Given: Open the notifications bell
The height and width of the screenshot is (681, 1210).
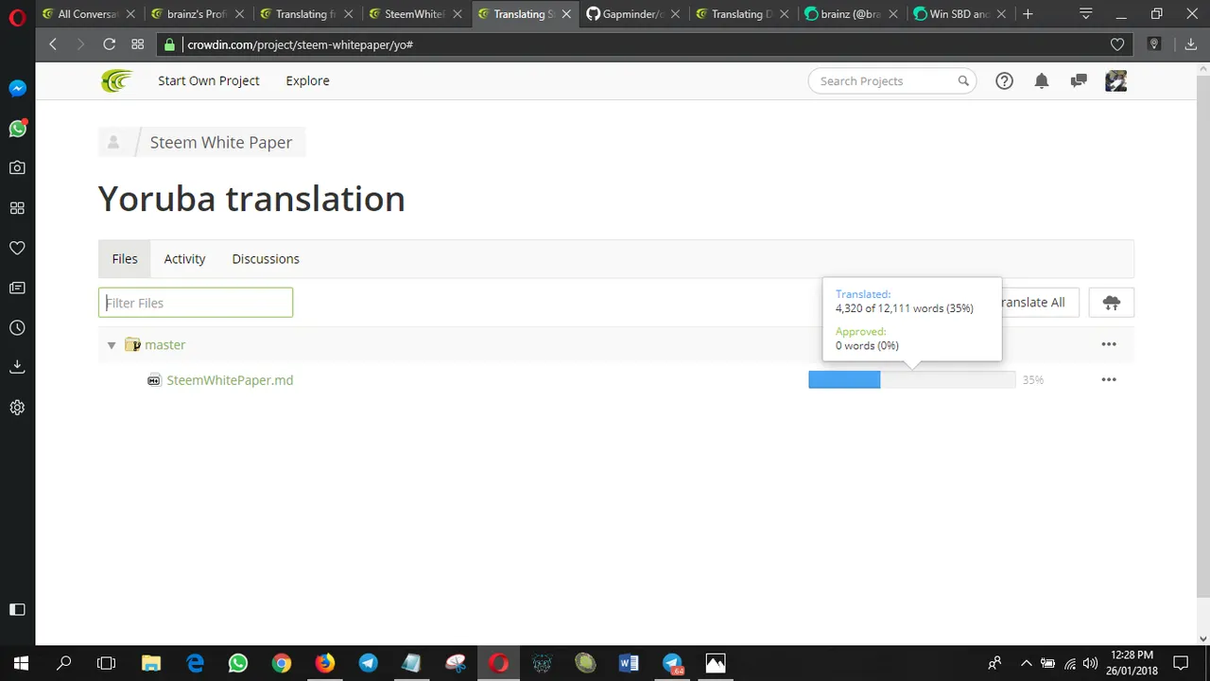Looking at the screenshot, I should point(1041,81).
